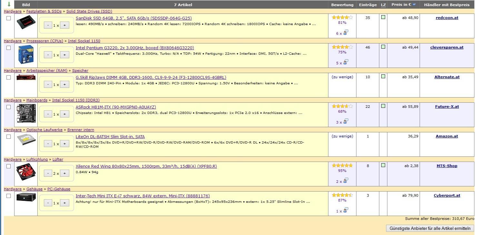
Task: Visit the redcoon.at merchant link
Action: (447, 18)
